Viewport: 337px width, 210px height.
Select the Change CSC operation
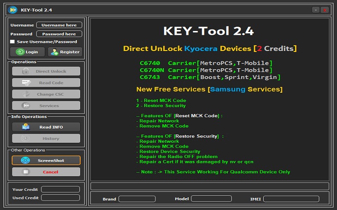coord(46,94)
